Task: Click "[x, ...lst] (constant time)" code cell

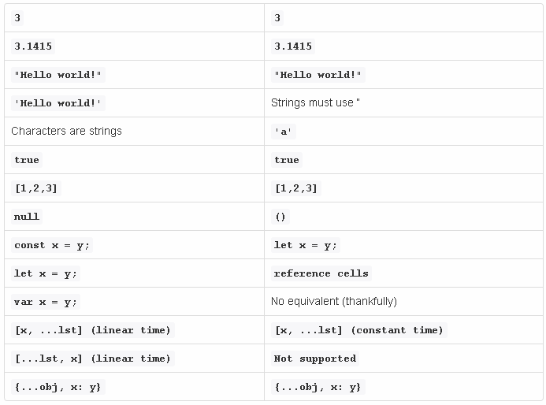Action: pos(358,330)
